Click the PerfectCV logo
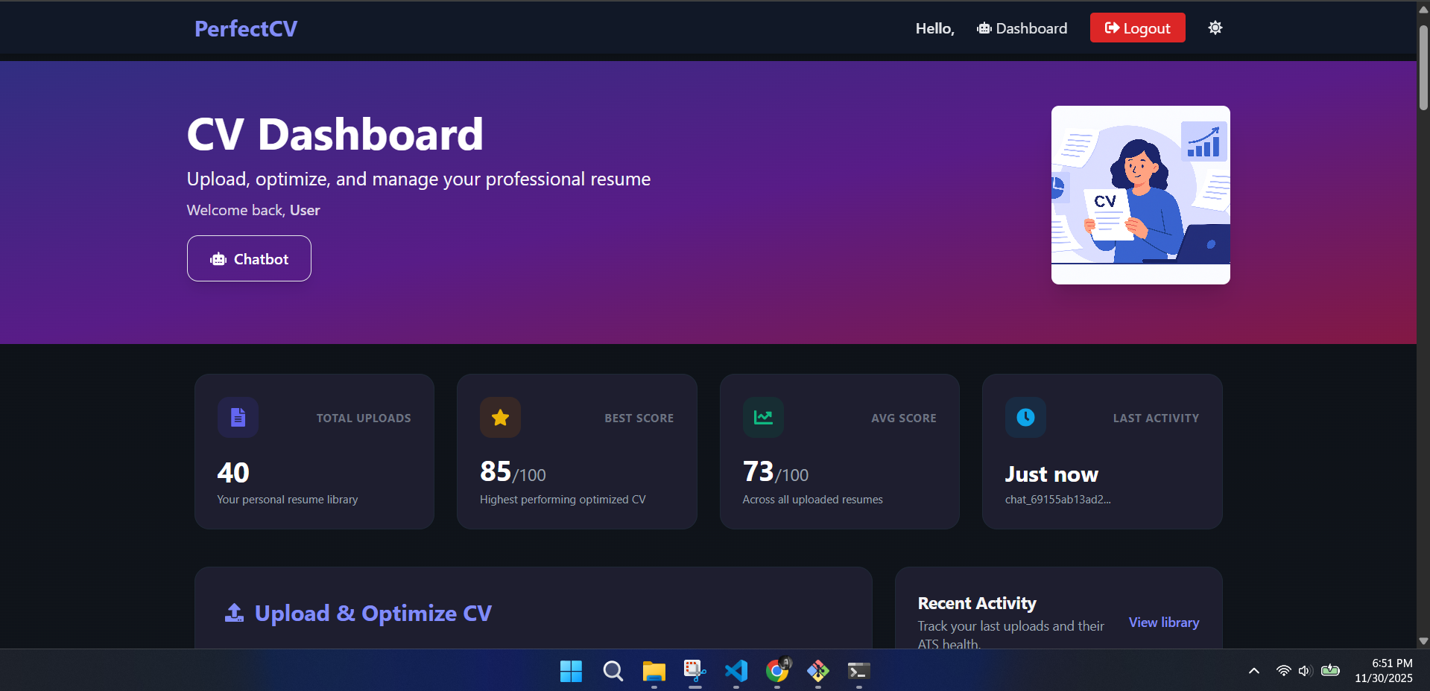Image resolution: width=1430 pixels, height=691 pixels. tap(245, 28)
